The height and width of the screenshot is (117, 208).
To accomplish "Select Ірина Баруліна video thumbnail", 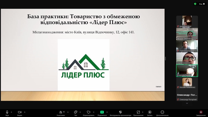I will pyautogui.click(x=187, y=22).
